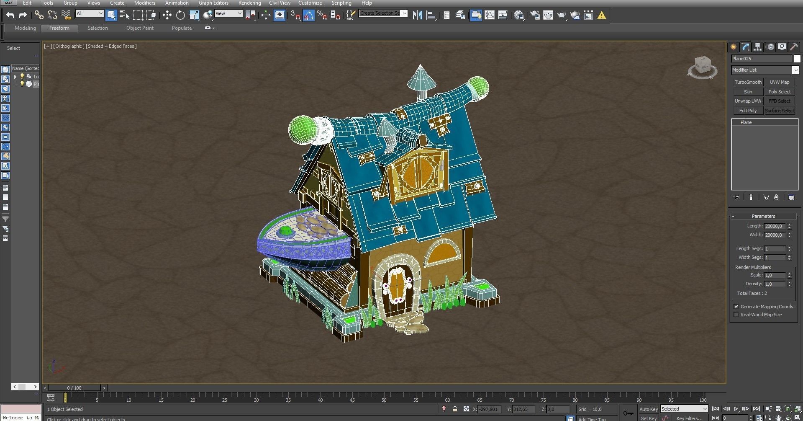Open the Selected key filter dropdown
The image size is (803, 421).
(684, 409)
